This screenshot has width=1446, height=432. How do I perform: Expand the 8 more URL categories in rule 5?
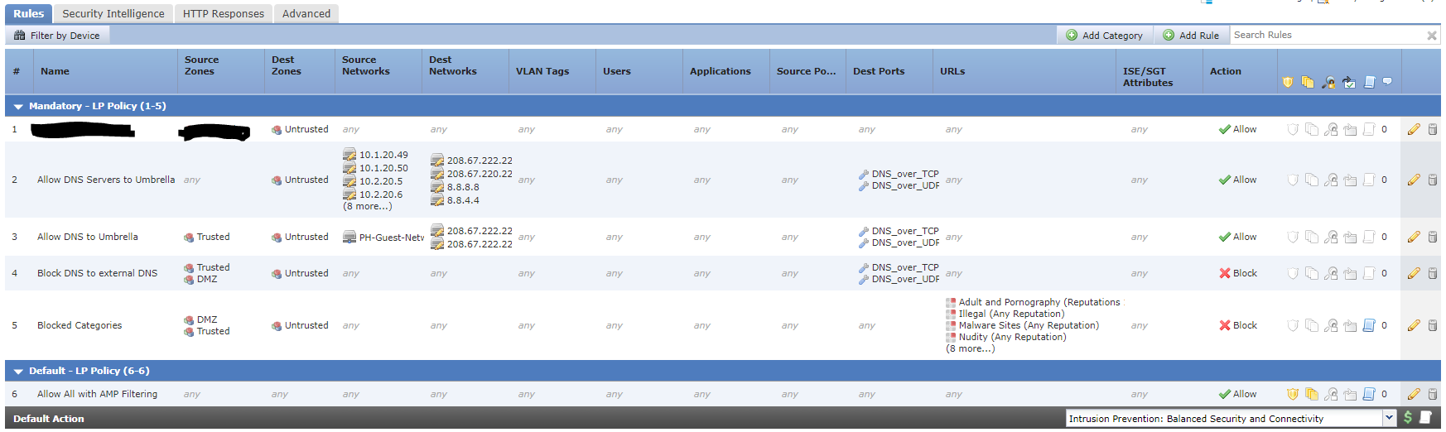(x=970, y=348)
